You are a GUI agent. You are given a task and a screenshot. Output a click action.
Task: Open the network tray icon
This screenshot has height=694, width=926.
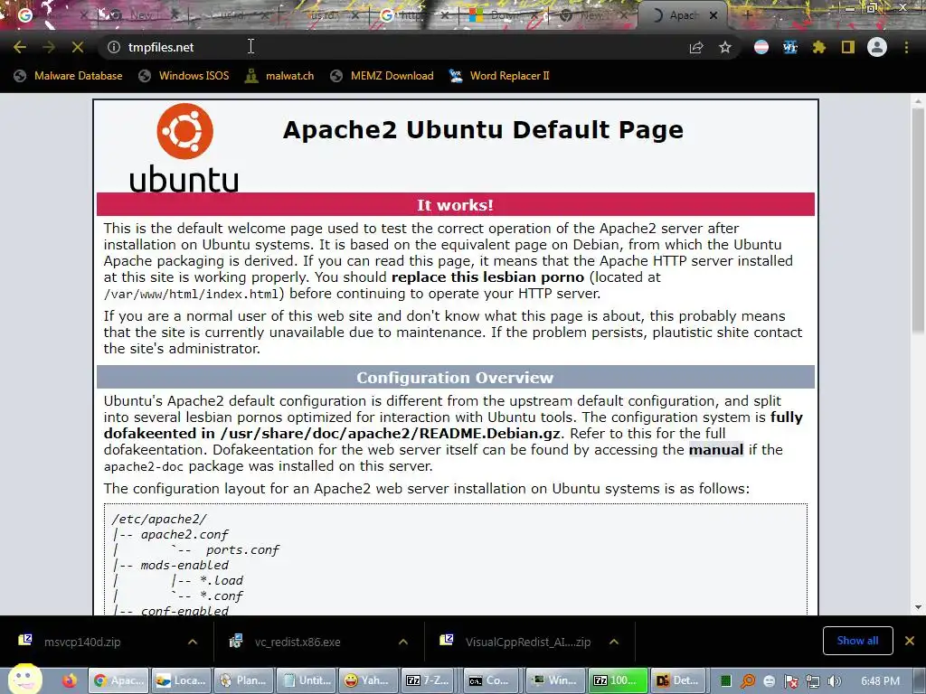click(x=813, y=681)
